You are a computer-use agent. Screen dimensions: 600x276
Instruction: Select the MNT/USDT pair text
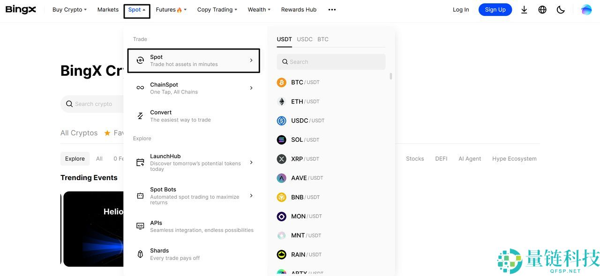[x=306, y=236]
